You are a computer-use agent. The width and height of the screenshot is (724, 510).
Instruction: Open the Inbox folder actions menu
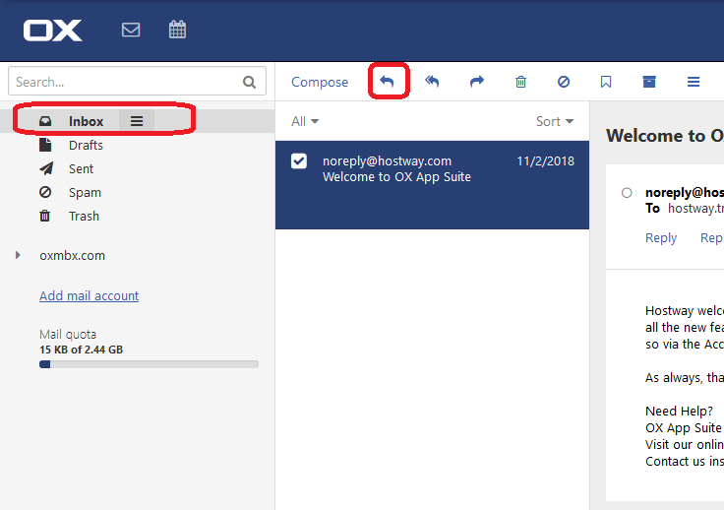click(136, 121)
